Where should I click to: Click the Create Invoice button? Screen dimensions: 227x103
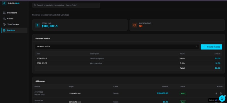pyautogui.click(x=211, y=47)
